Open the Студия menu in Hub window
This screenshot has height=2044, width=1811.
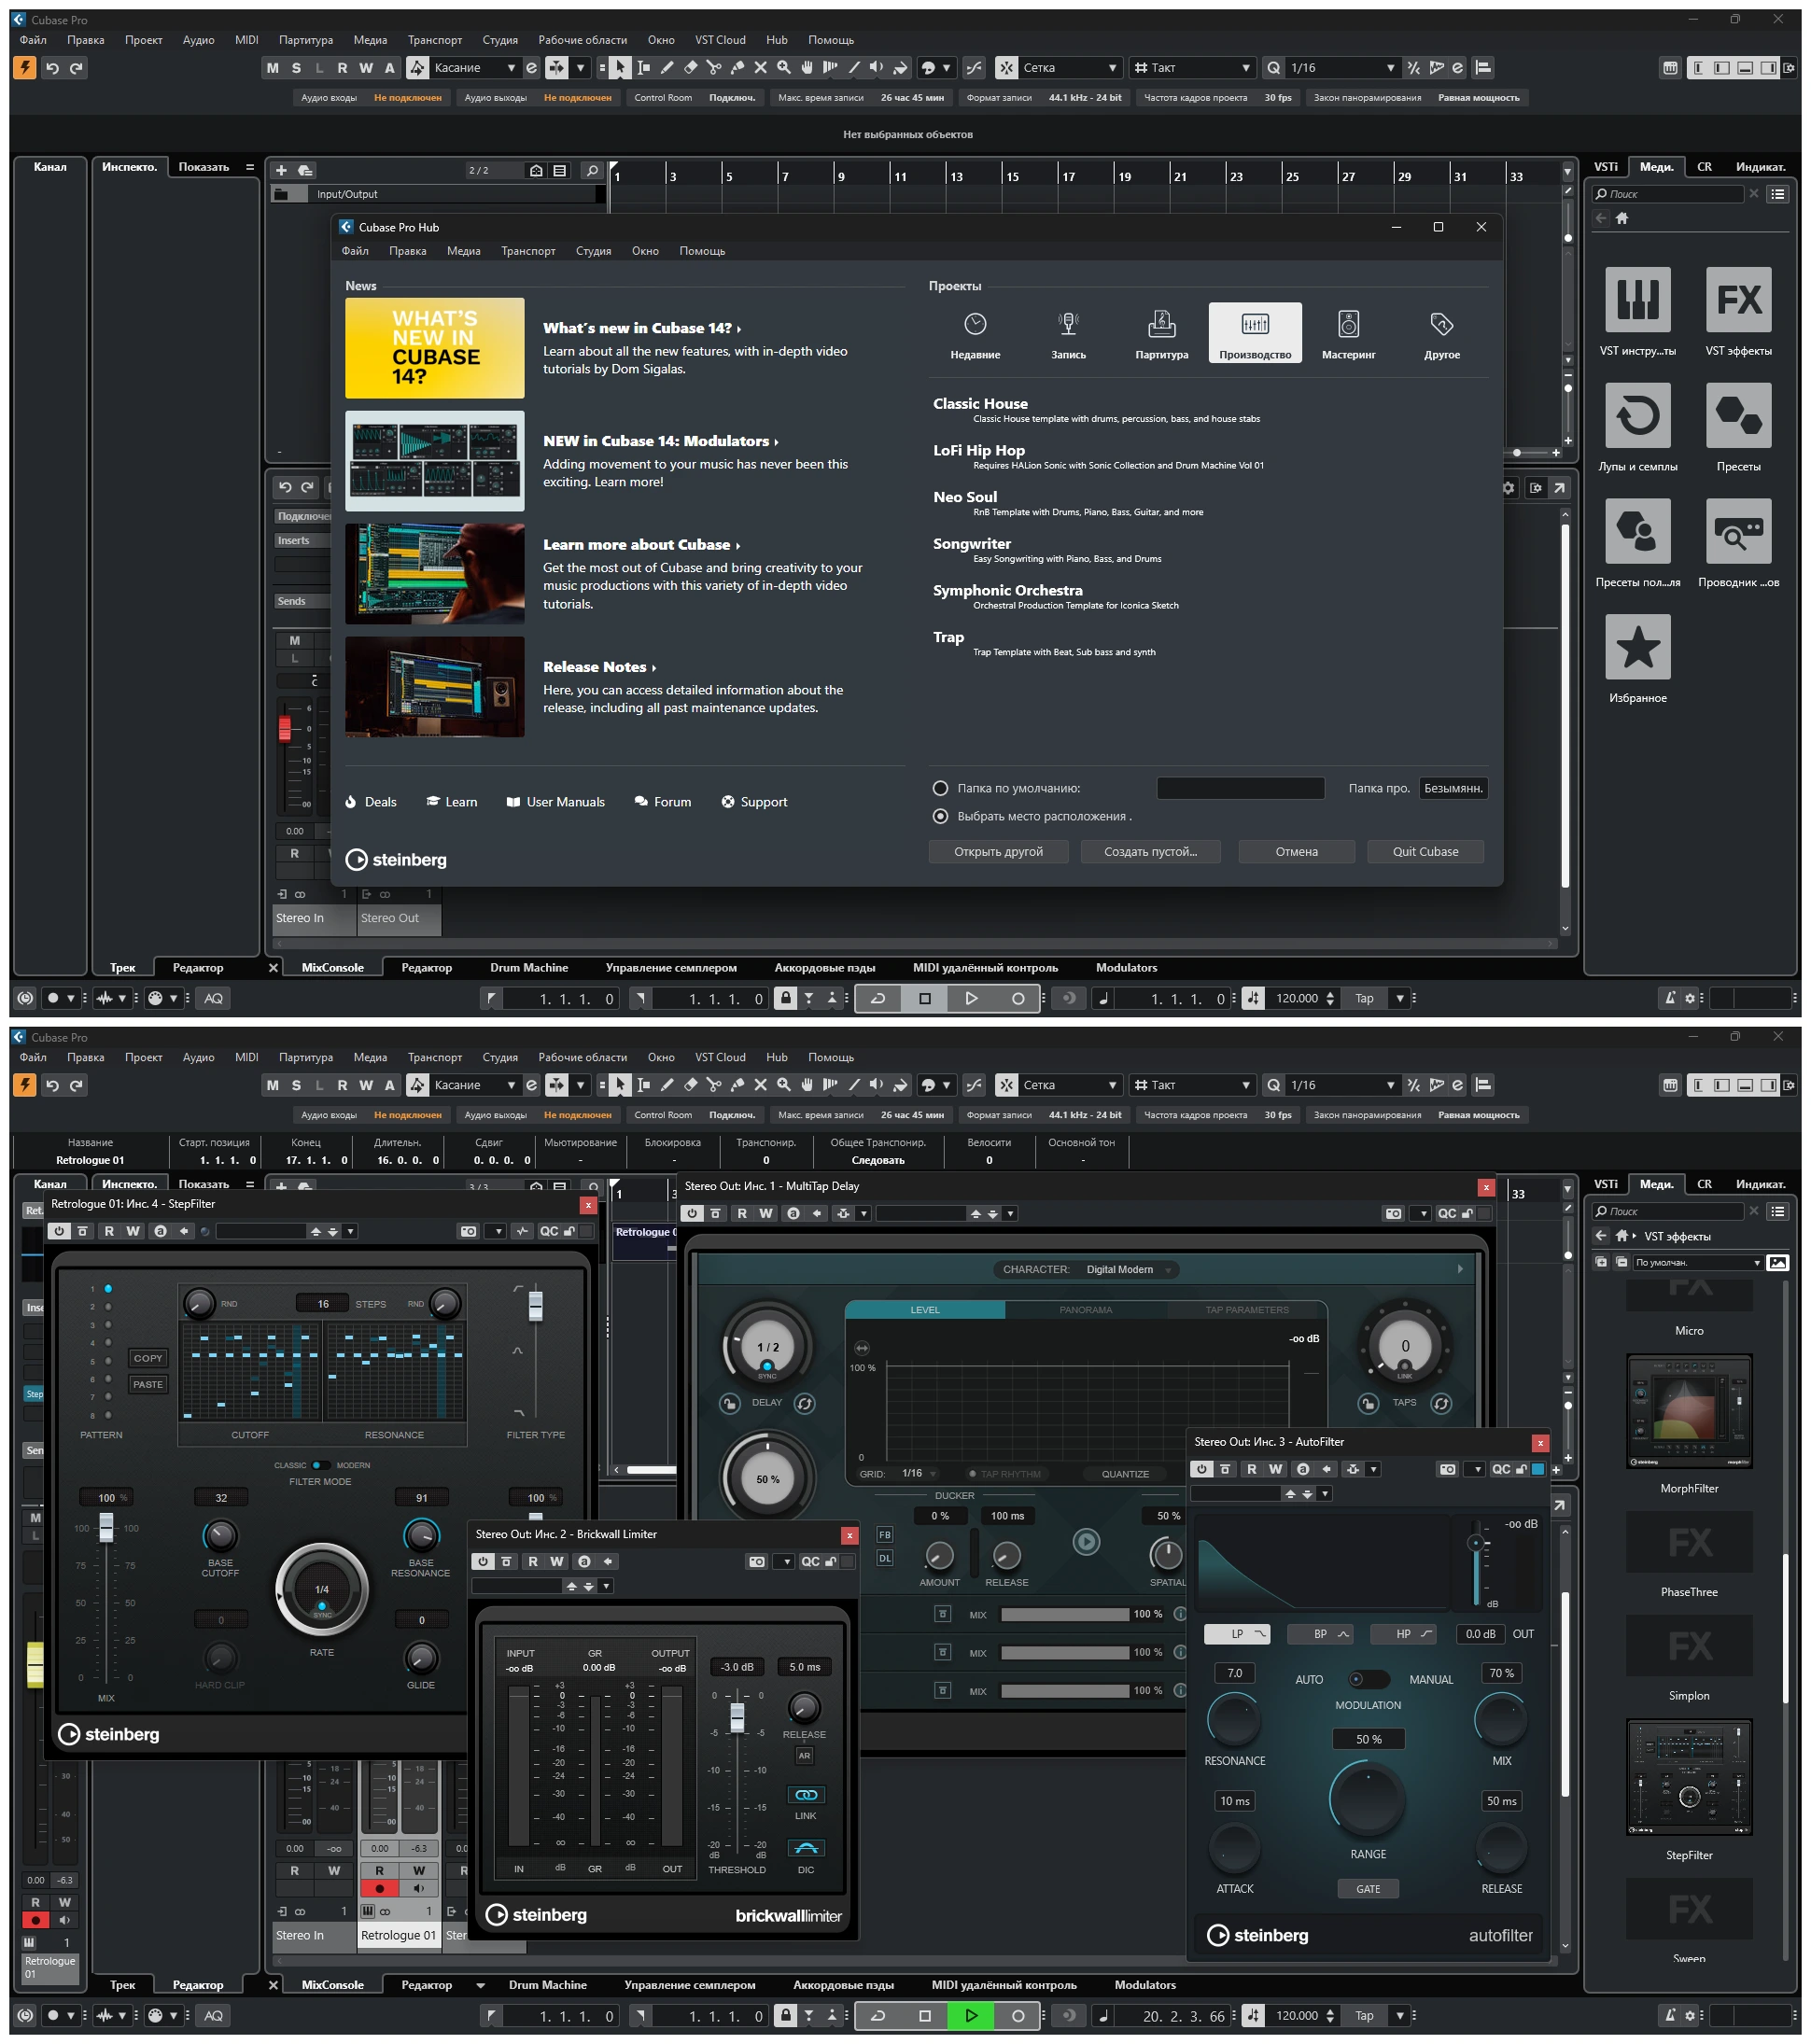tap(593, 251)
